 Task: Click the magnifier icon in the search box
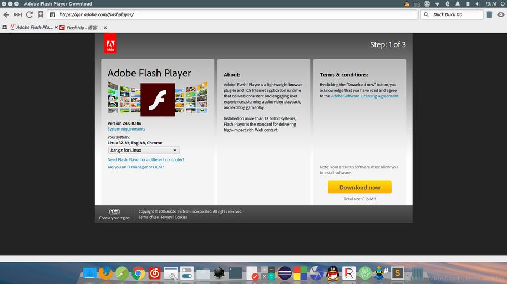point(426,14)
